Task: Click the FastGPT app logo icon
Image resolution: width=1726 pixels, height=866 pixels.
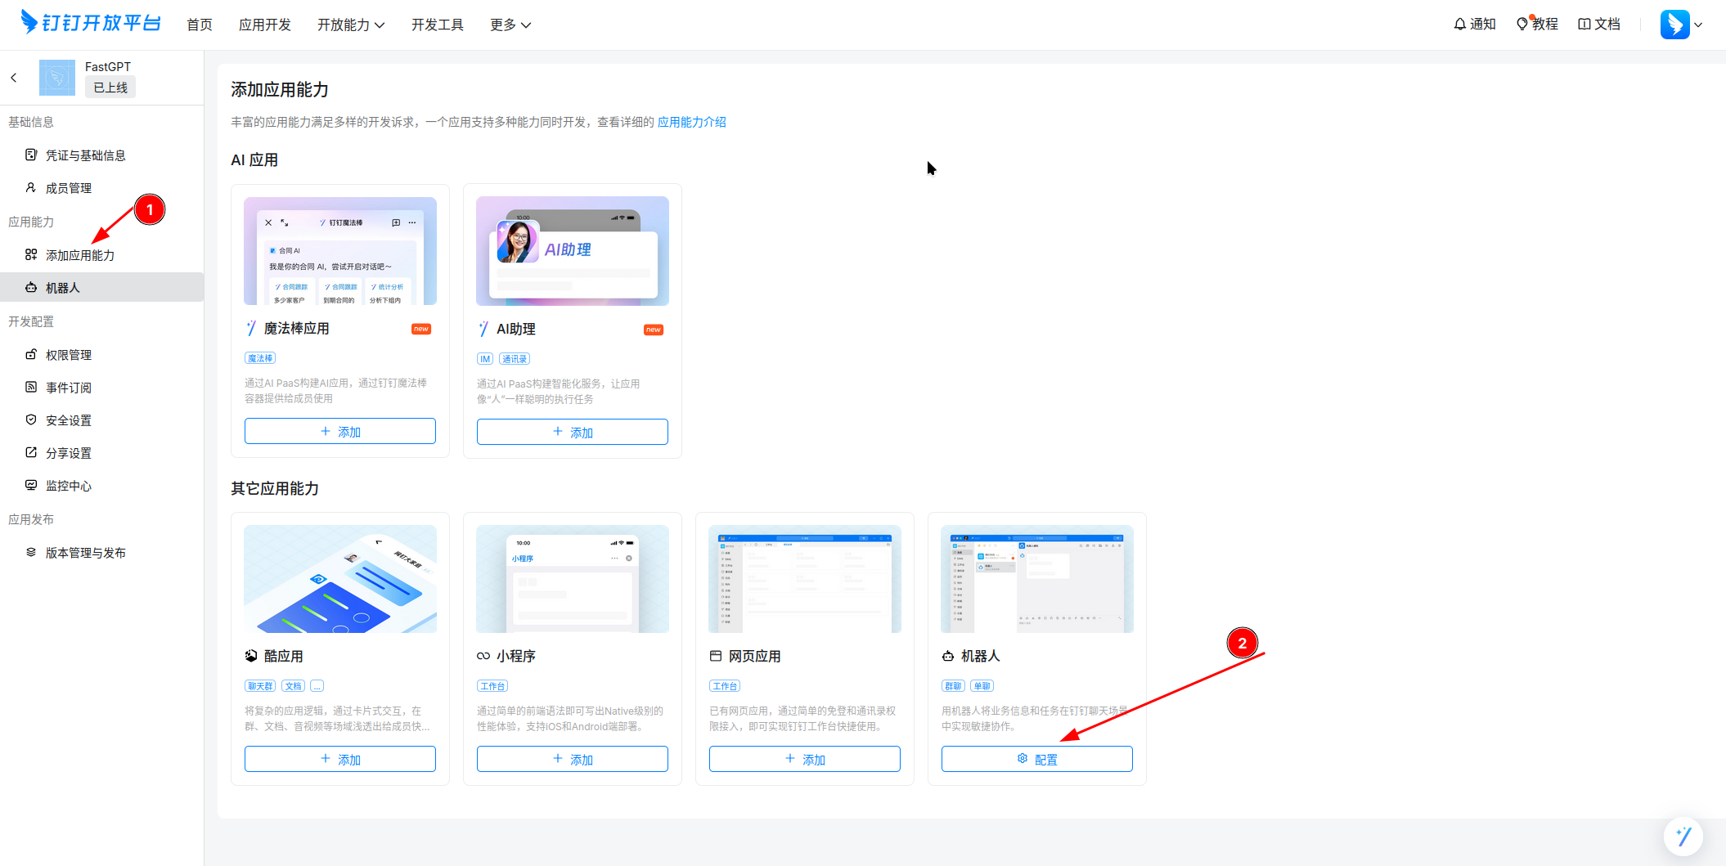Action: coord(57,78)
